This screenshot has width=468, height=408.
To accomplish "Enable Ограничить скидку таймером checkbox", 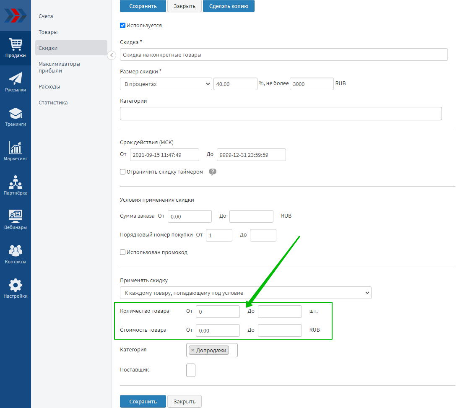I will [123, 172].
